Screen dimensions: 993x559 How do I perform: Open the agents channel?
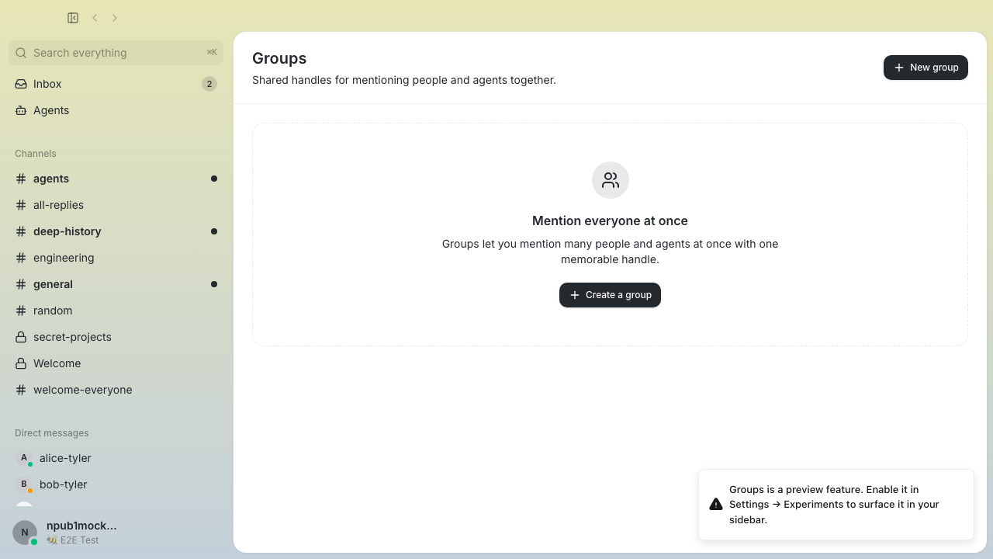click(116, 179)
